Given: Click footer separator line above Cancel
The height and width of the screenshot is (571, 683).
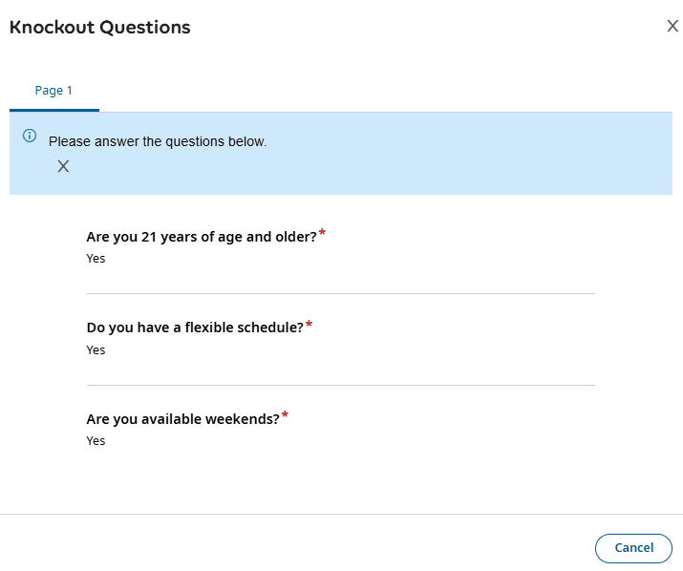Looking at the screenshot, I should [341, 515].
